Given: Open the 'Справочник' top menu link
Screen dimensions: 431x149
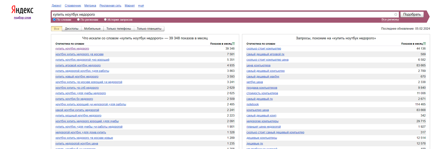Looking at the screenshot, I should pos(73,6).
